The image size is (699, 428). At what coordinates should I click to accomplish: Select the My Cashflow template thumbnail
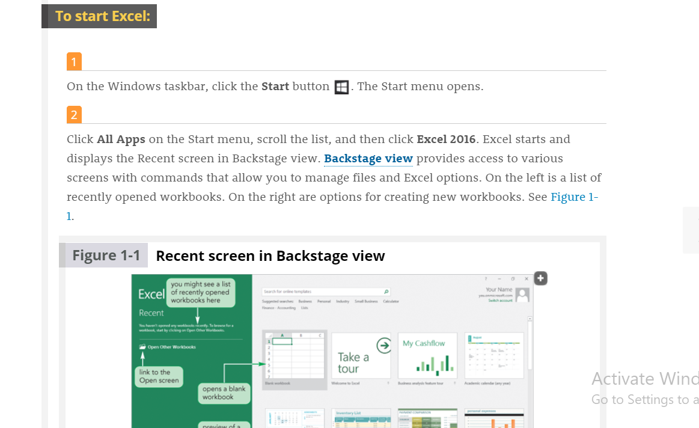coord(427,355)
